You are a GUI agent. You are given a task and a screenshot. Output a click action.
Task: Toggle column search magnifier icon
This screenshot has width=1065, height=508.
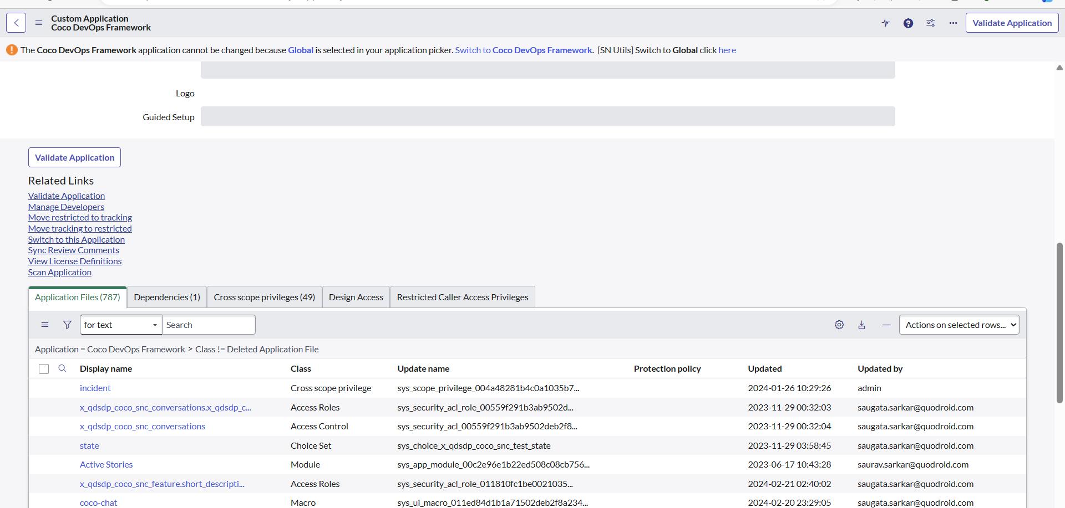coord(62,368)
